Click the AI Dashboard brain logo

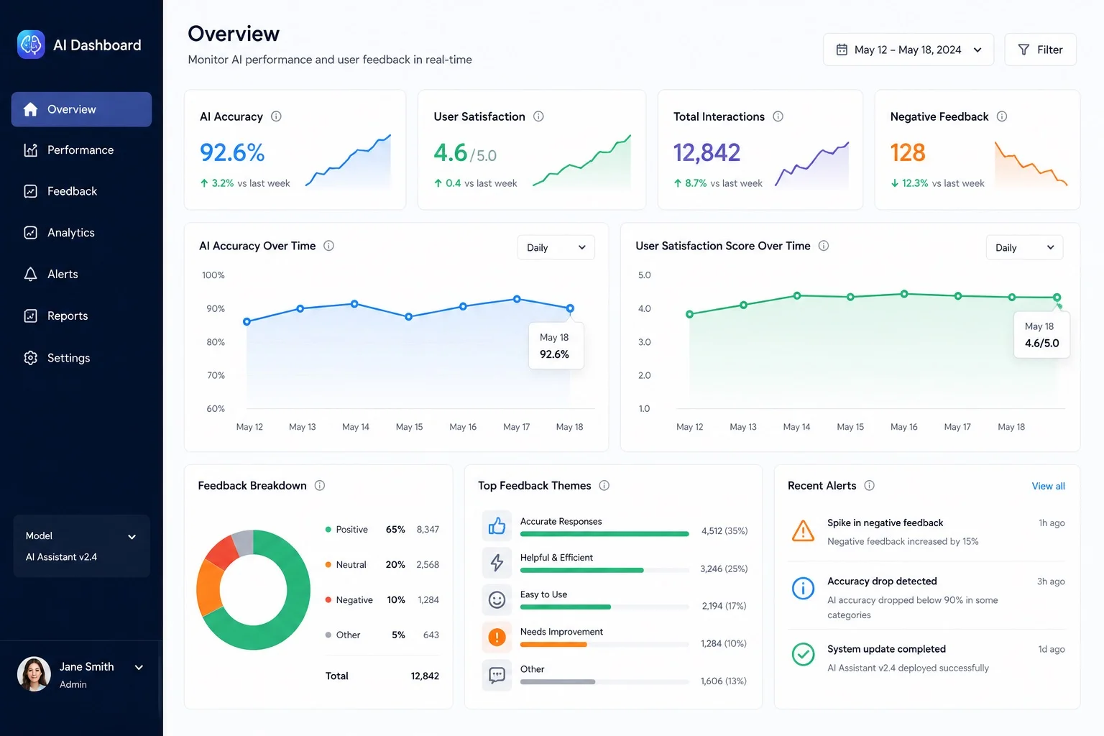pyautogui.click(x=31, y=45)
